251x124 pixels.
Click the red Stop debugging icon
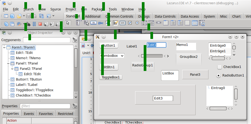(x=40, y=24)
